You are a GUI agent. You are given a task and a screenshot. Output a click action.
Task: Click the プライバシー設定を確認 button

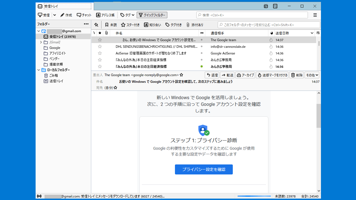click(204, 169)
